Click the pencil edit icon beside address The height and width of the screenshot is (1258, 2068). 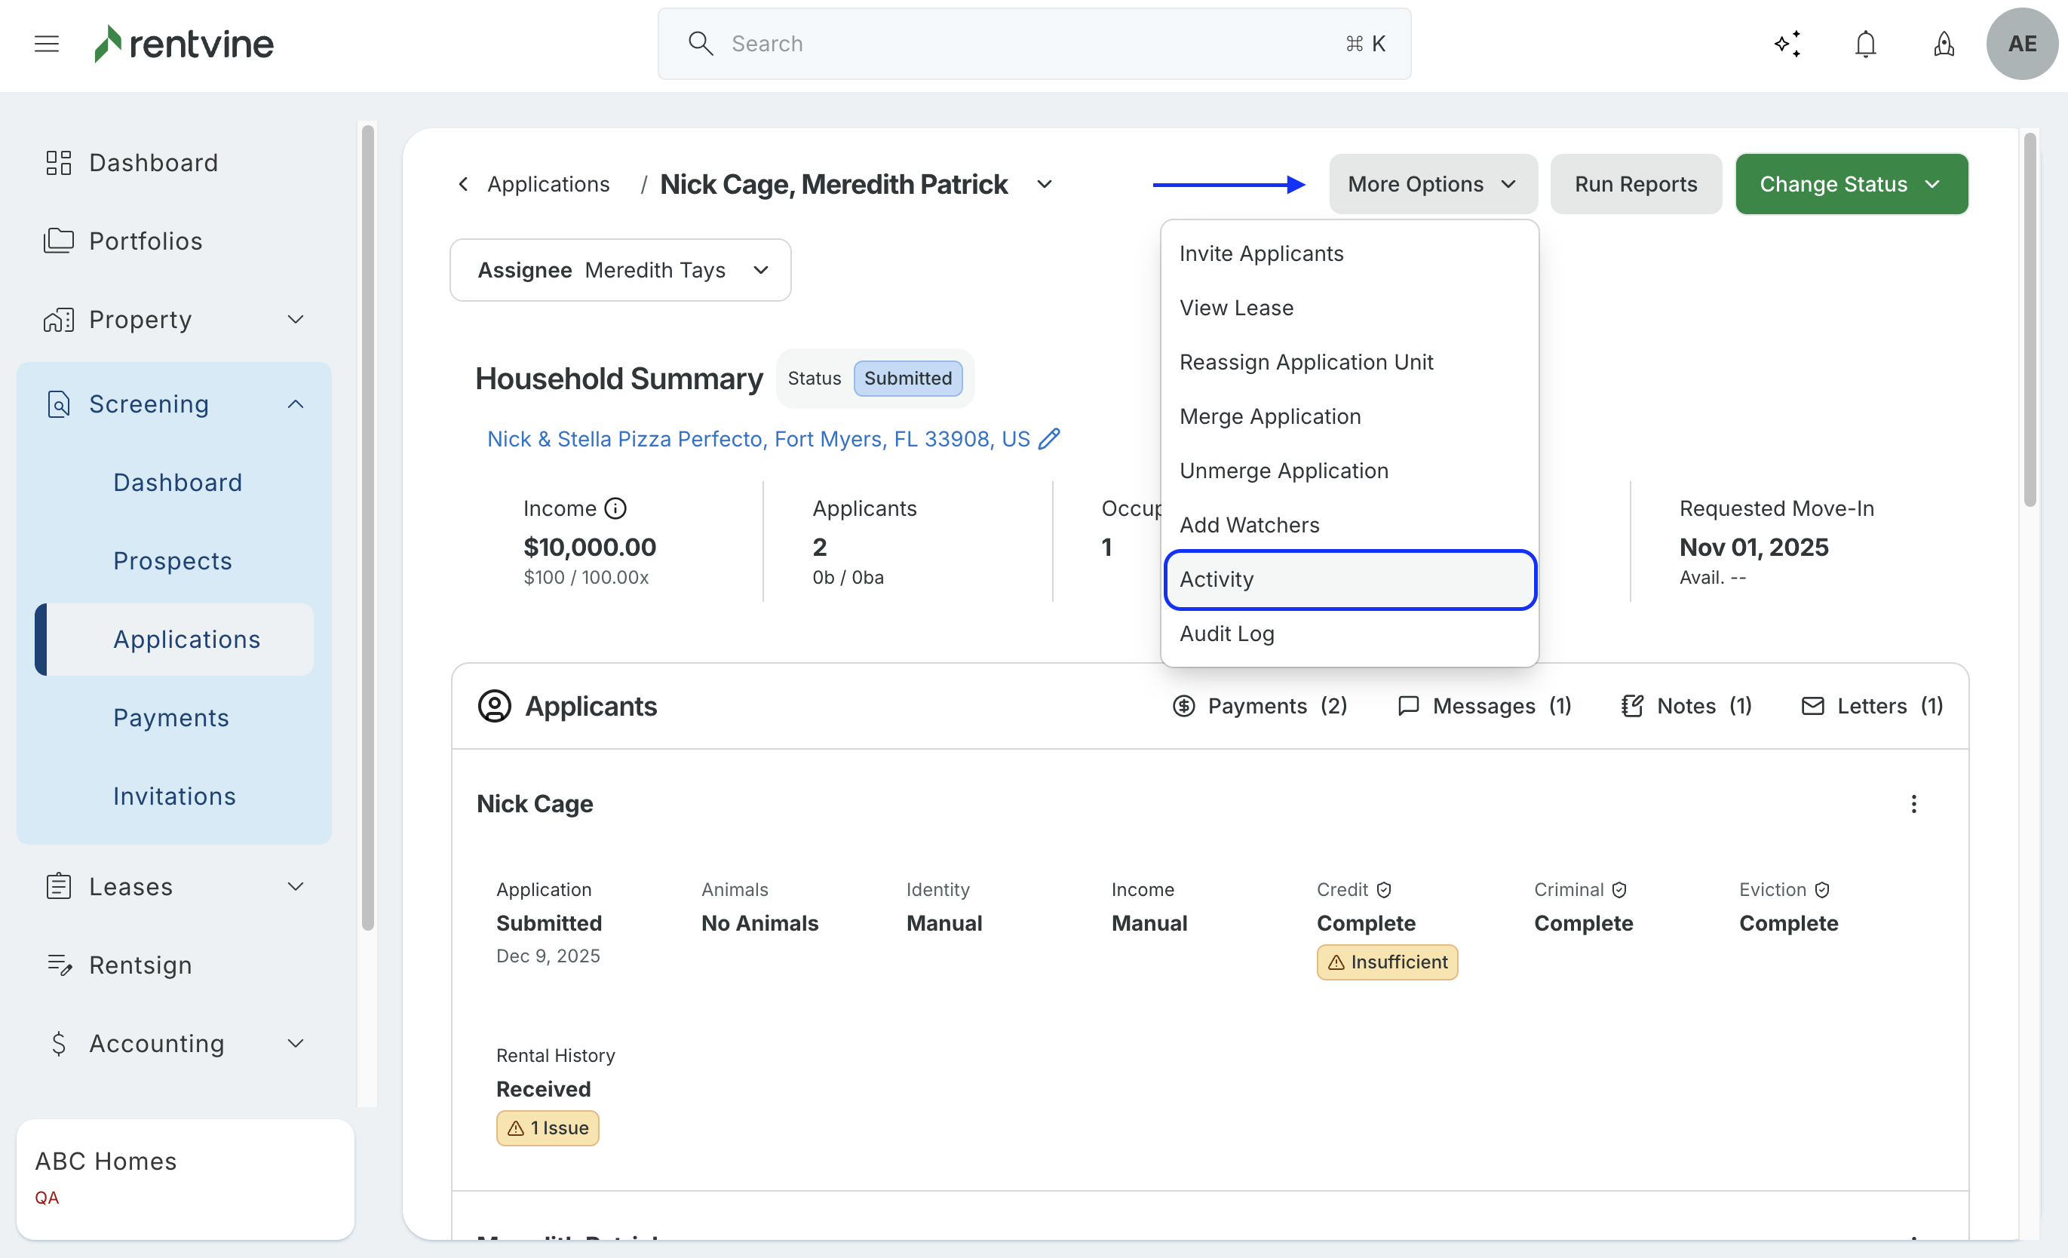(1049, 439)
